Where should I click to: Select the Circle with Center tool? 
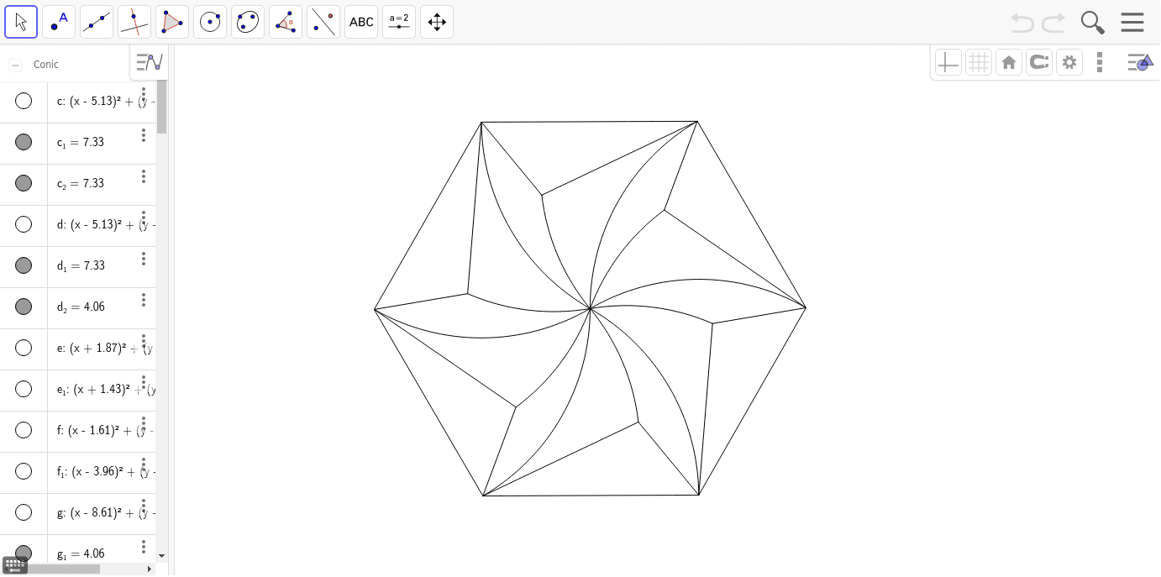pos(210,21)
